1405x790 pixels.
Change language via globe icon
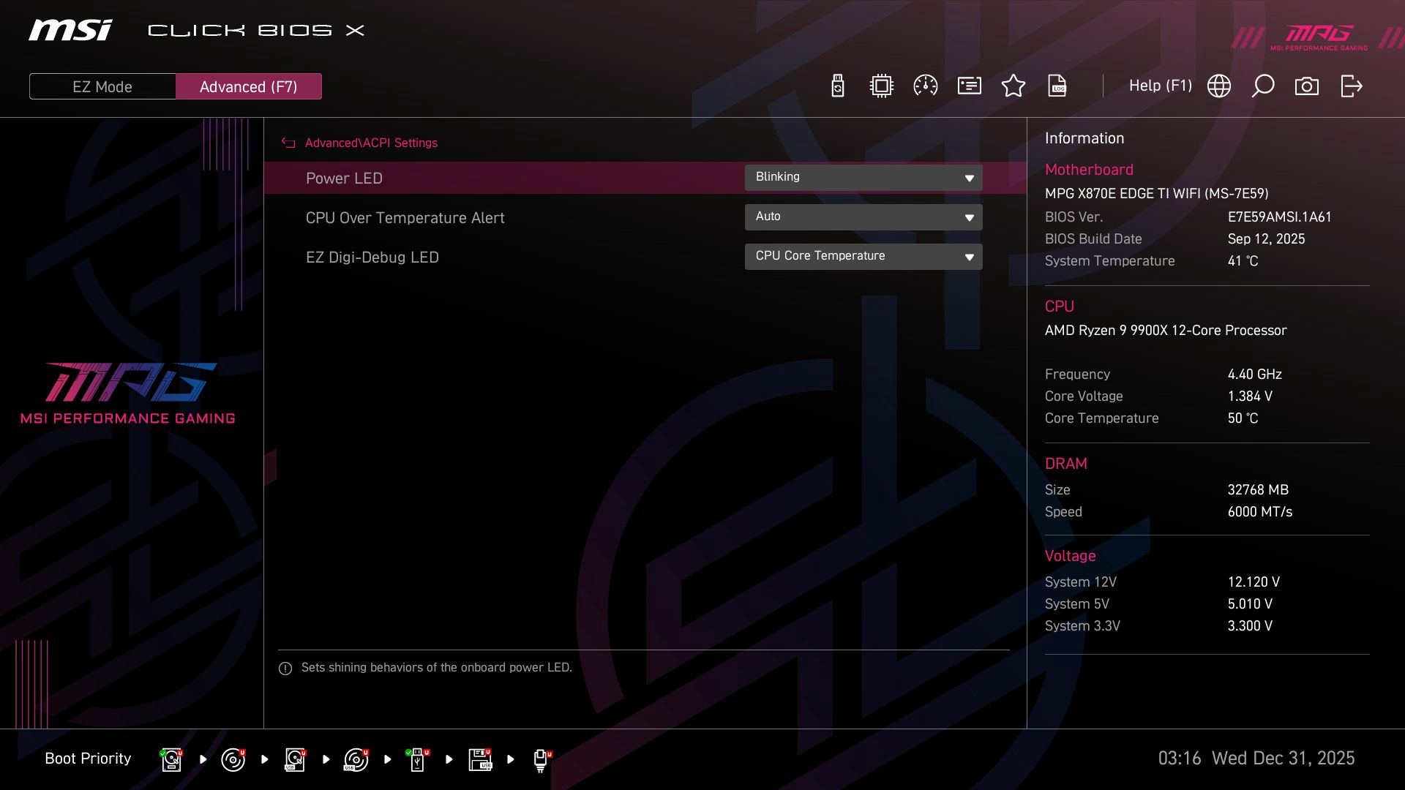coord(1219,86)
